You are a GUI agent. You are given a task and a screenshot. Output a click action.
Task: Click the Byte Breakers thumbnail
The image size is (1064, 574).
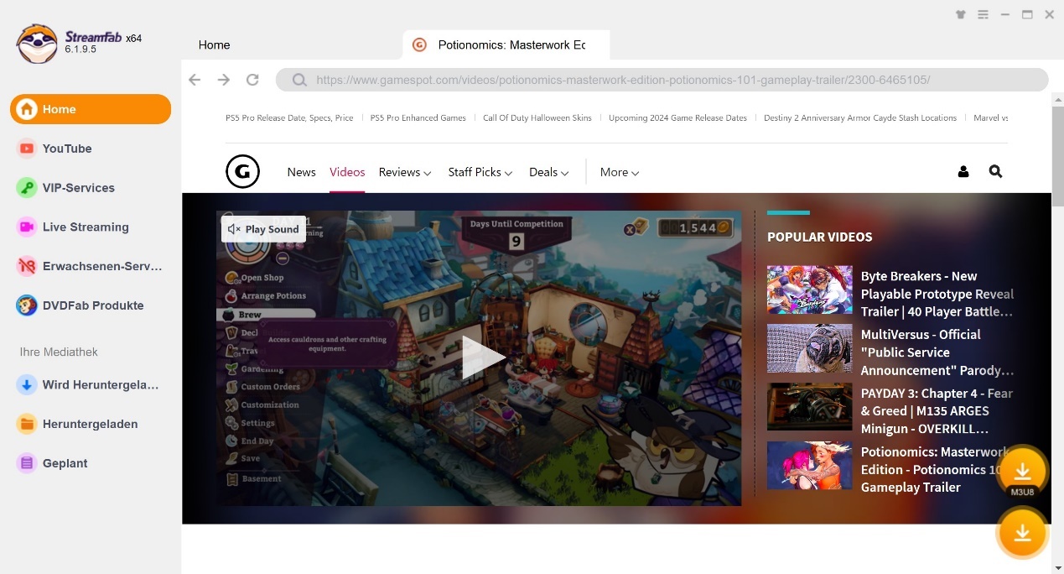(x=809, y=290)
